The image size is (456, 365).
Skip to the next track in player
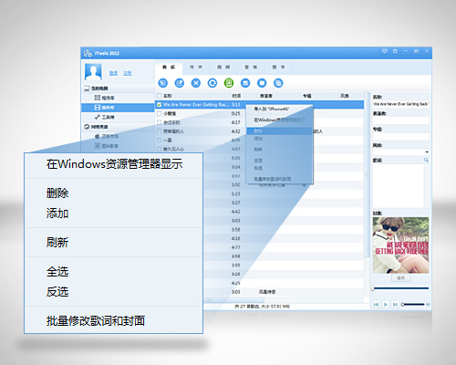395,304
